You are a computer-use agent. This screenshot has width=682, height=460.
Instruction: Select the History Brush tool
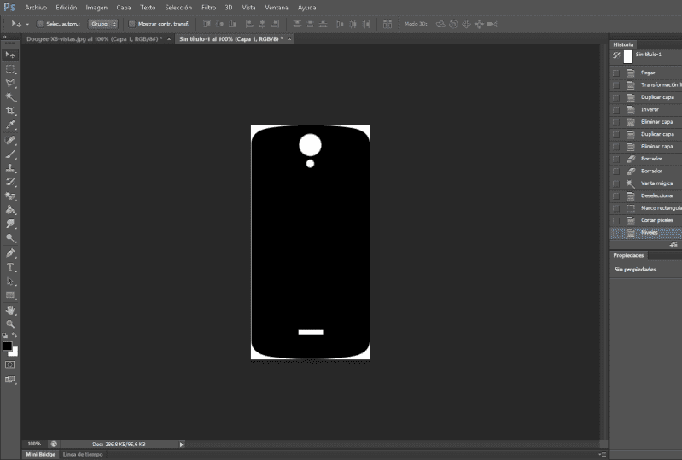(10, 182)
